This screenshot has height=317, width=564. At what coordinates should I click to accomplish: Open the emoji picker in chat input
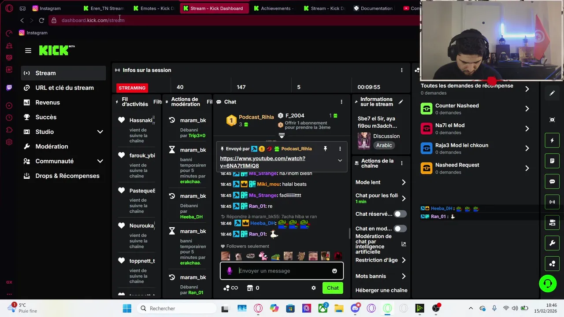coord(334,271)
